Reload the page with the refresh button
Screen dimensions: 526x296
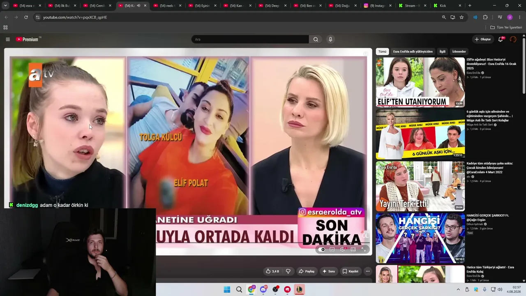(x=26, y=17)
